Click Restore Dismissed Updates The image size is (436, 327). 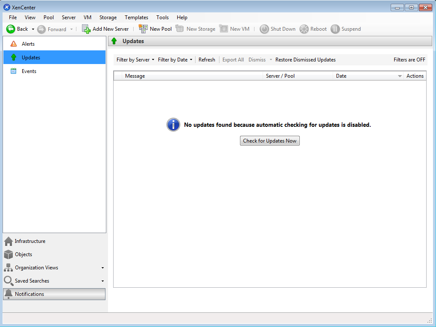tap(305, 60)
